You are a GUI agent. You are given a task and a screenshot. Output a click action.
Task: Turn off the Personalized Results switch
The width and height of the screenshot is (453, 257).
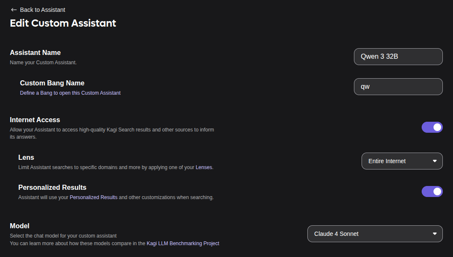(x=432, y=191)
